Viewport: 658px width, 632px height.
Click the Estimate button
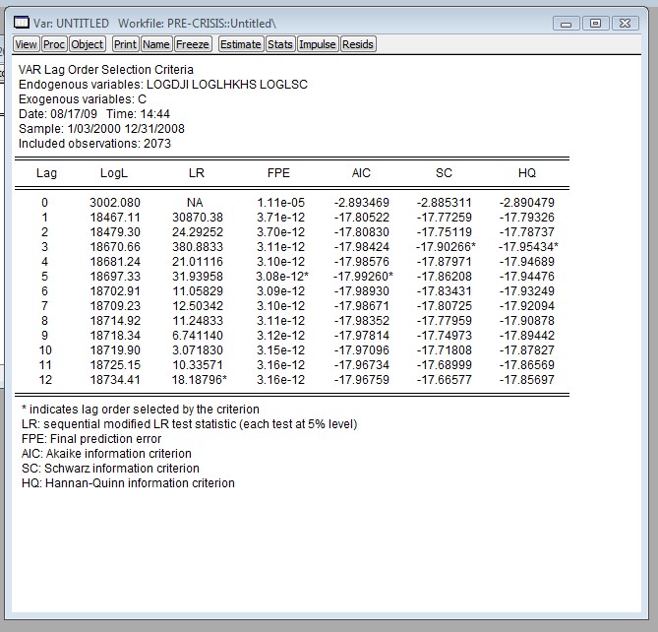[x=240, y=44]
